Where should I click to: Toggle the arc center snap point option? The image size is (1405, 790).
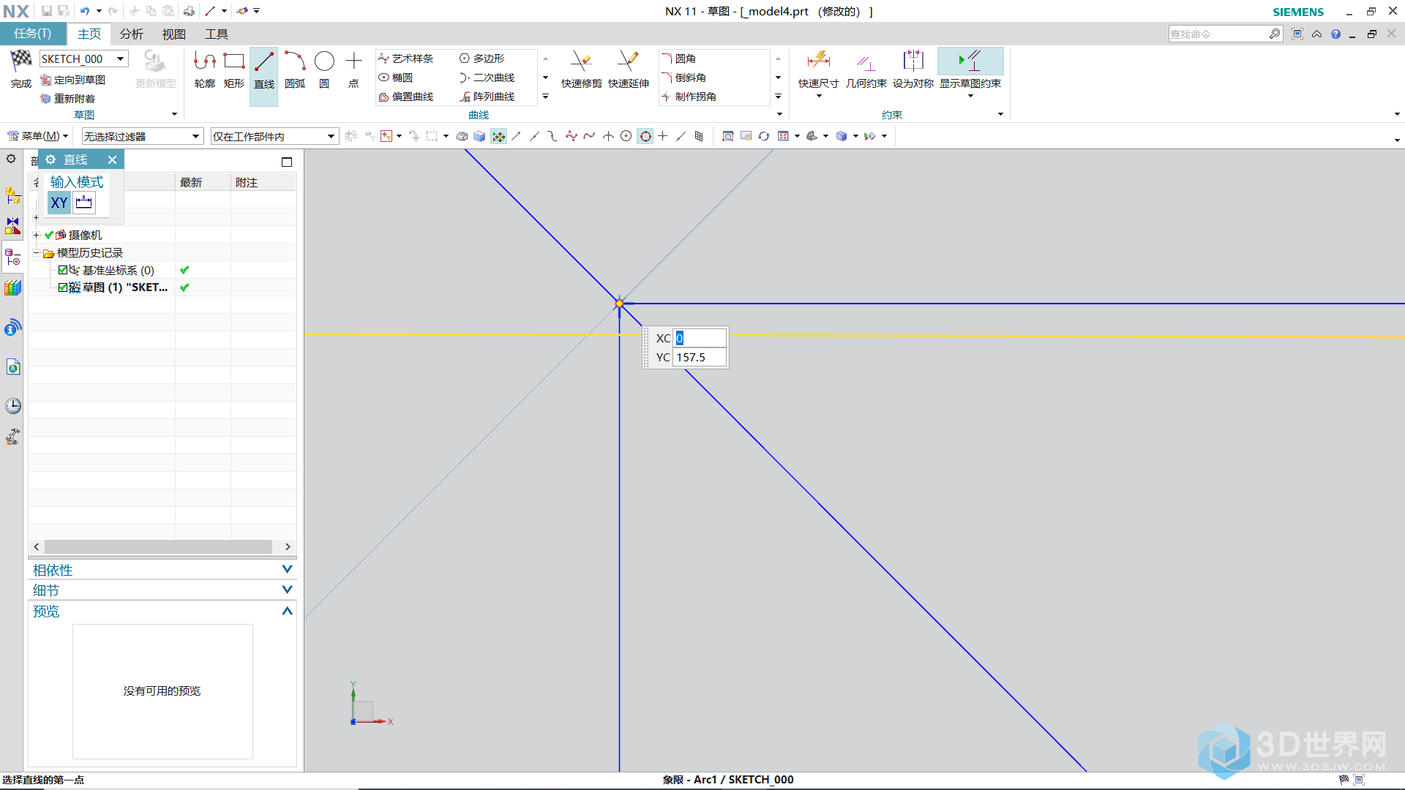(x=626, y=136)
